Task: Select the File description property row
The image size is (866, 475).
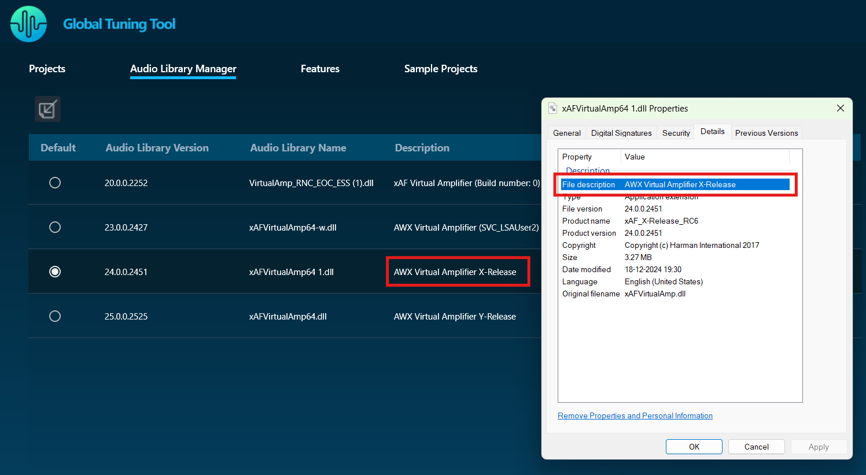Action: point(675,184)
